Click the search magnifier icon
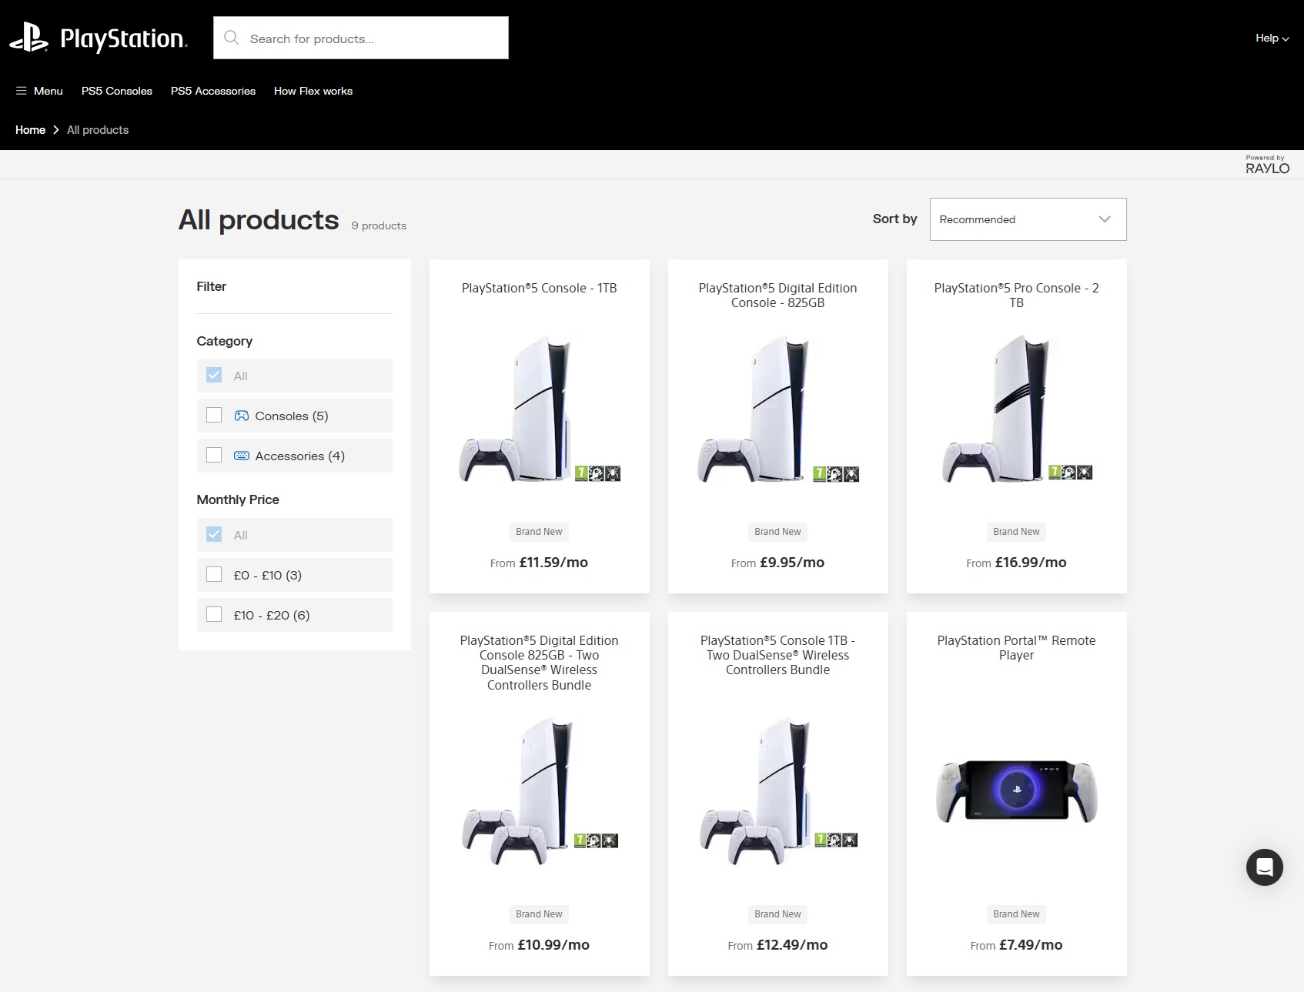The image size is (1304, 992). tap(231, 38)
